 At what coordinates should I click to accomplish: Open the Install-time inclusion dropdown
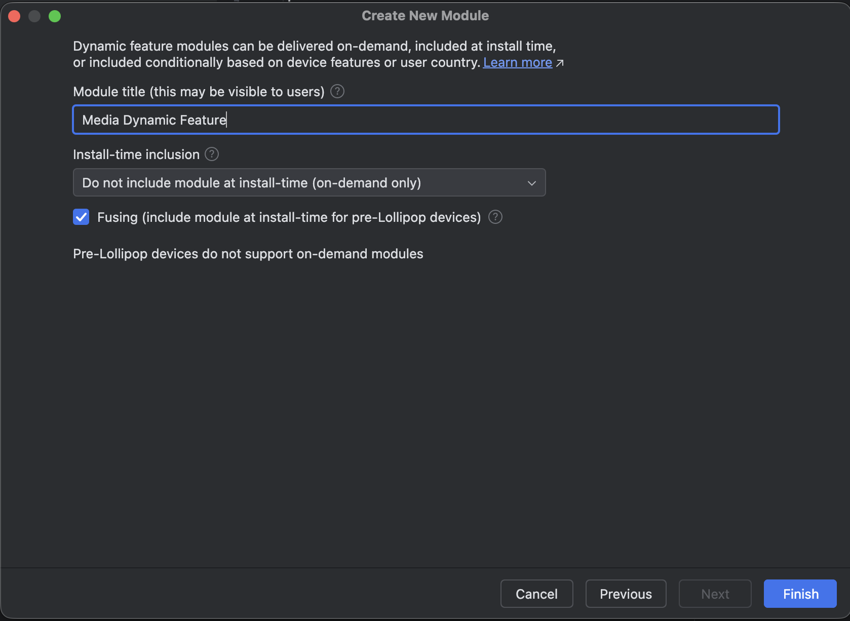coord(309,183)
